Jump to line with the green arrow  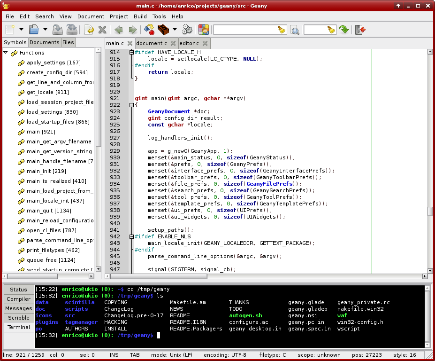coord(344,30)
